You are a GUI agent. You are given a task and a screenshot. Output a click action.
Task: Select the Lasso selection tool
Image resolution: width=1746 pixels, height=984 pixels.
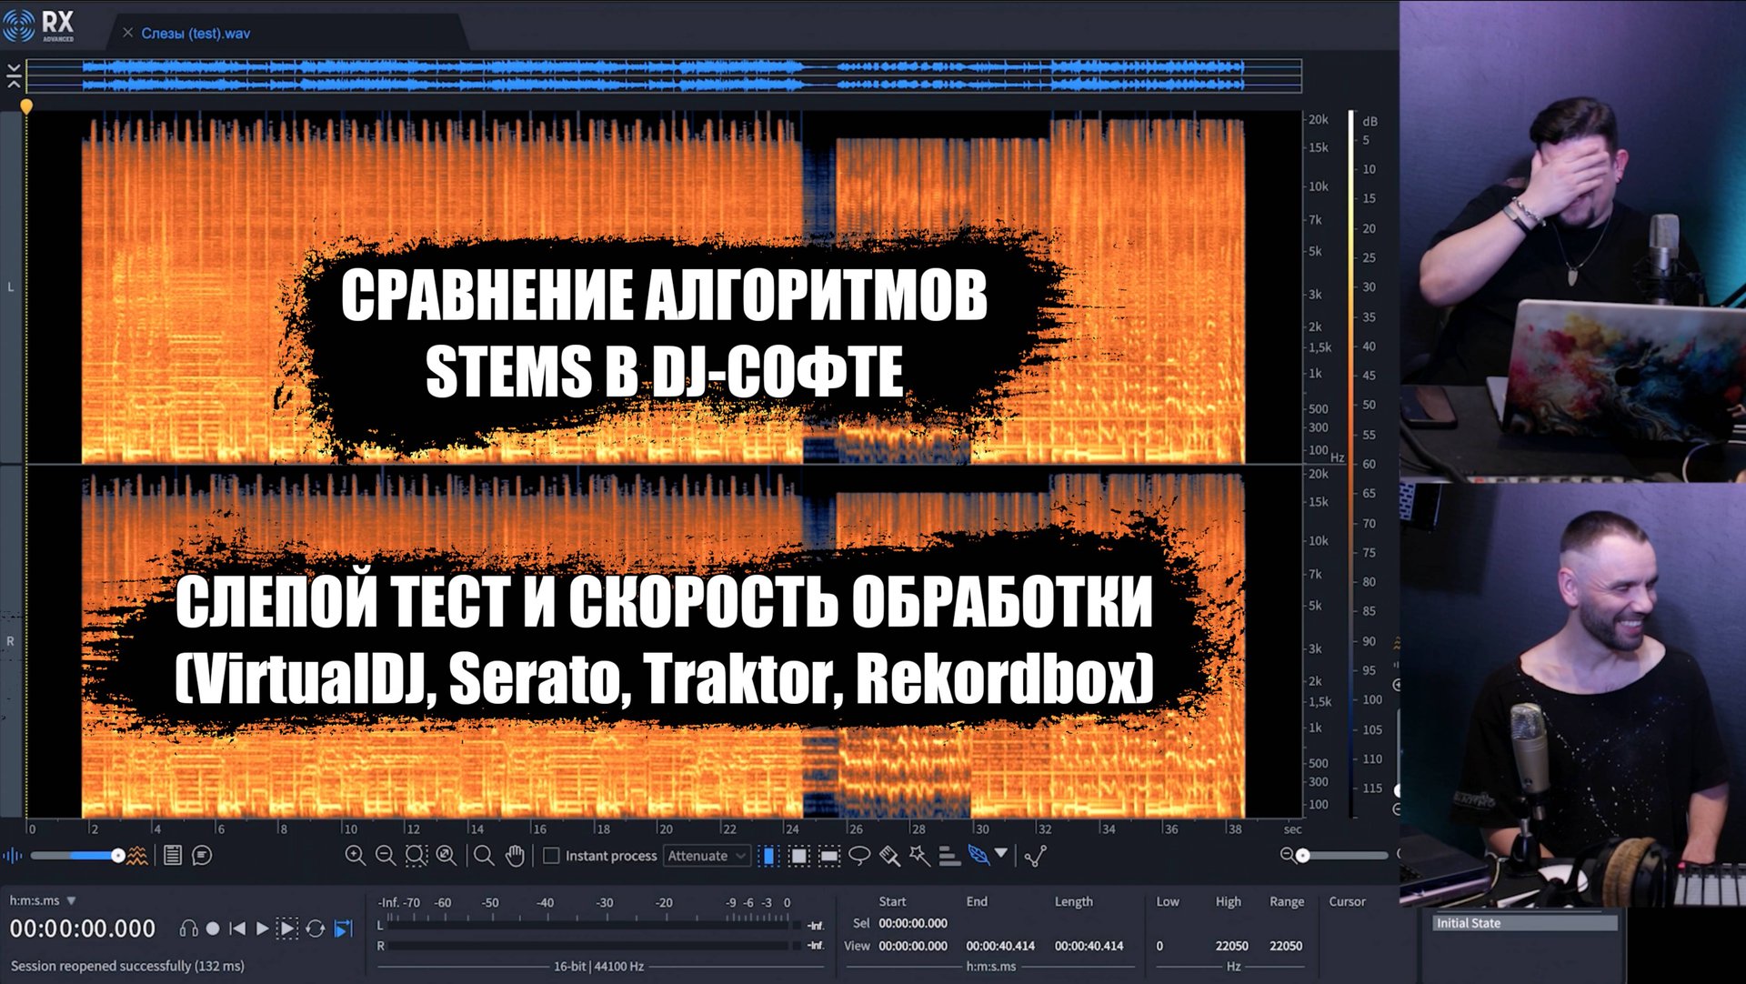860,856
